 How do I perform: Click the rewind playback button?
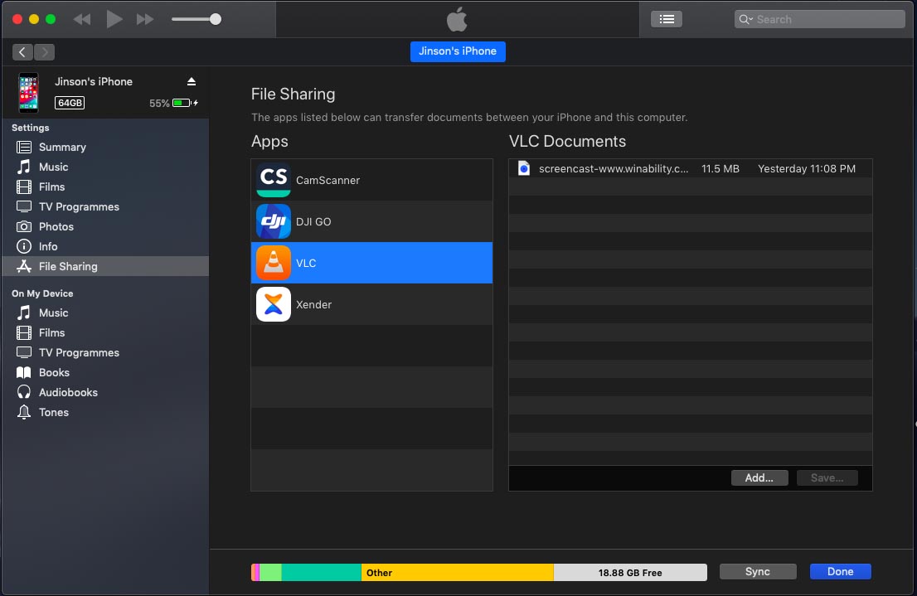point(82,19)
